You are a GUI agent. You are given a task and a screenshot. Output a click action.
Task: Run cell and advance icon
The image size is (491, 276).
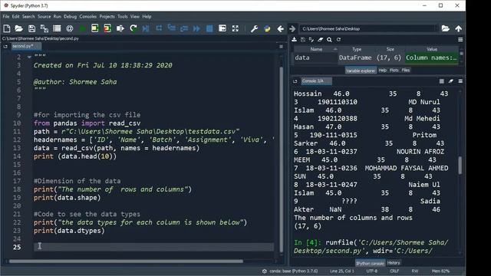tap(107, 29)
